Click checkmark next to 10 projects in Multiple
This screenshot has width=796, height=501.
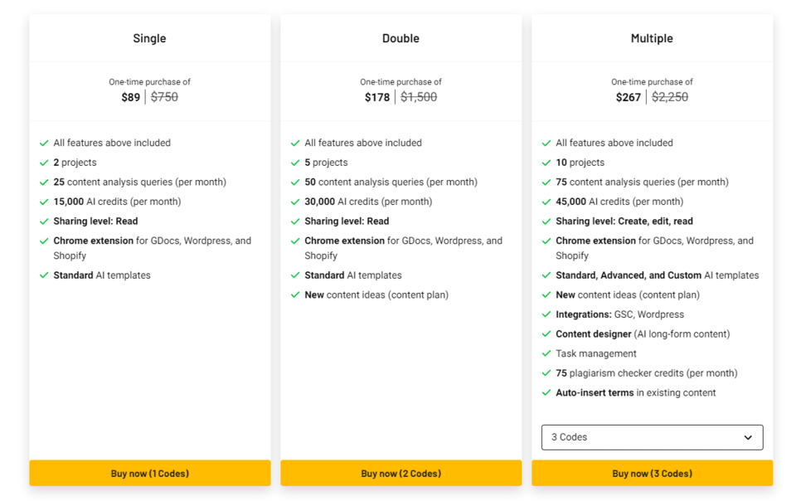click(546, 163)
